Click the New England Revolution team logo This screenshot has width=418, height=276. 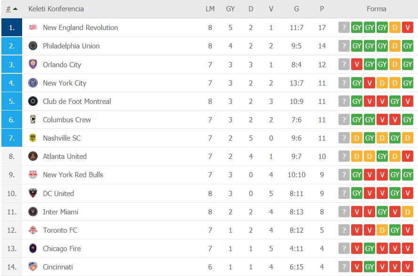33,27
